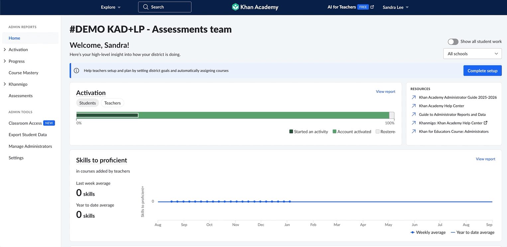Open Khan Academy Administrator Guide 2025-2026 link
Image resolution: width=507 pixels, height=247 pixels.
point(458,98)
